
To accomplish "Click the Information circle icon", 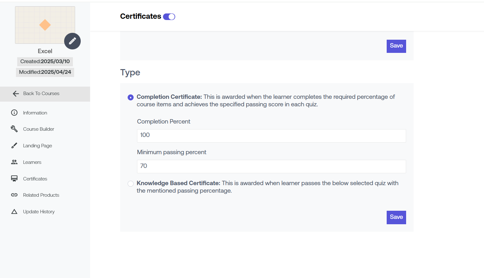I will click(14, 113).
